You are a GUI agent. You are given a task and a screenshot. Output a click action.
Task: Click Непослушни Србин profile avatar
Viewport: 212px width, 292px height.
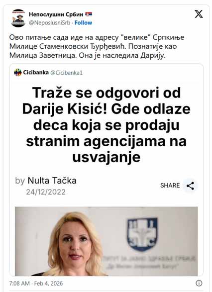18,18
